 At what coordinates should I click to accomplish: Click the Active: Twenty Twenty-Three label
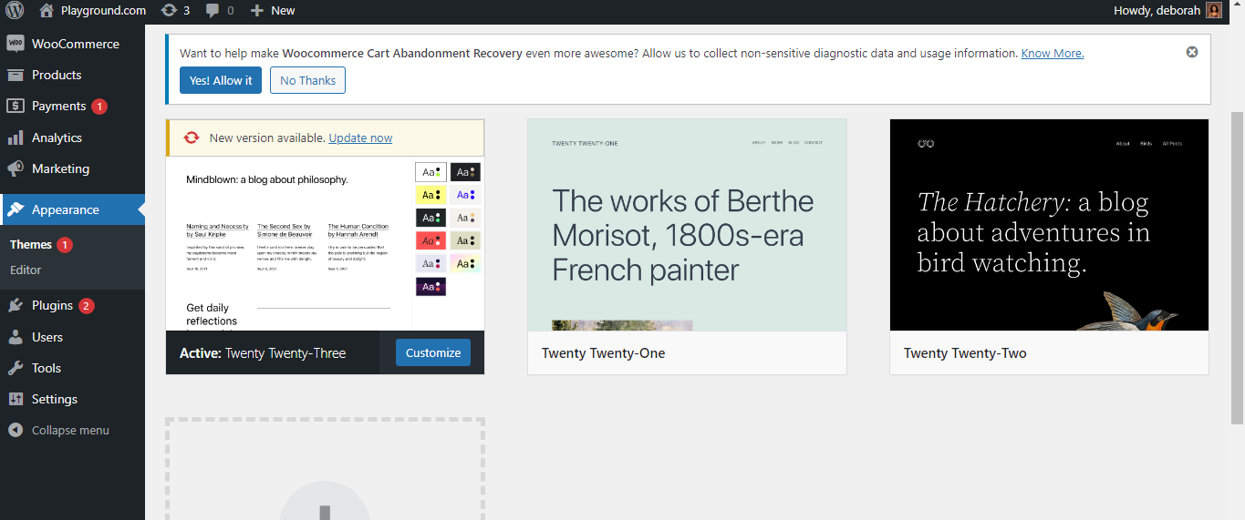click(263, 353)
